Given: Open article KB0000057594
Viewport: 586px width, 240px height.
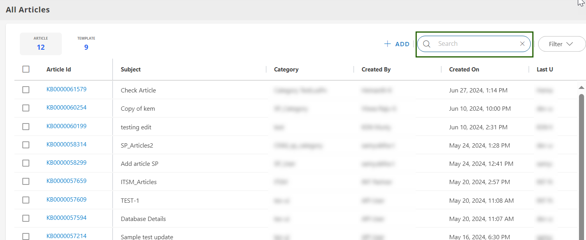Looking at the screenshot, I should click(67, 218).
